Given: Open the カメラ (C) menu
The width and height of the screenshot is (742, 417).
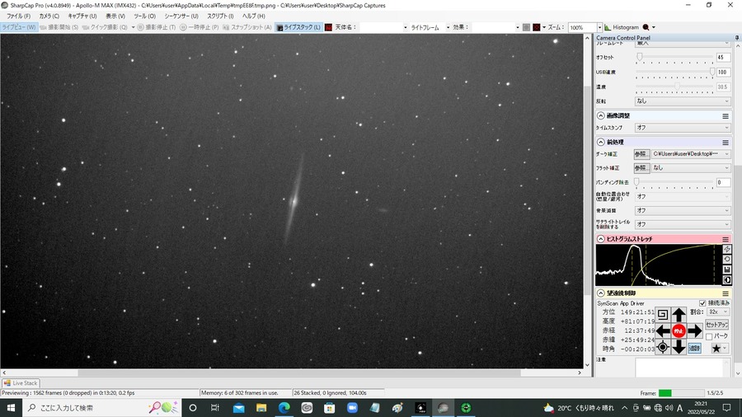Looking at the screenshot, I should [49, 16].
